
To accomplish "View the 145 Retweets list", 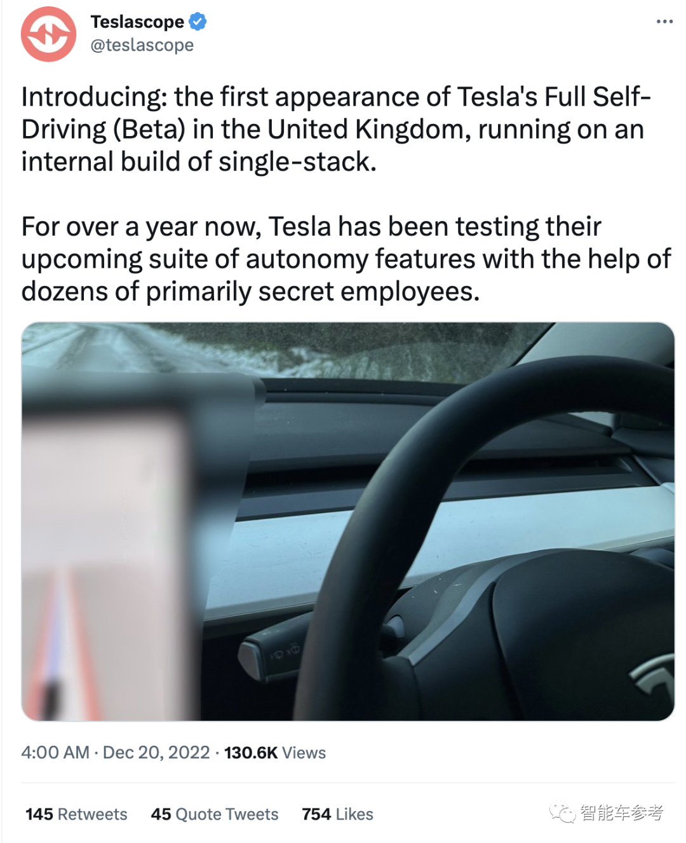I will [76, 814].
